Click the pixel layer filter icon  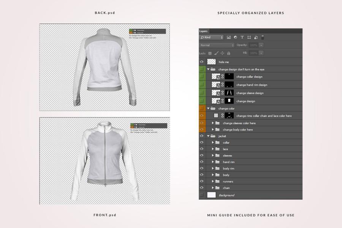point(229,37)
